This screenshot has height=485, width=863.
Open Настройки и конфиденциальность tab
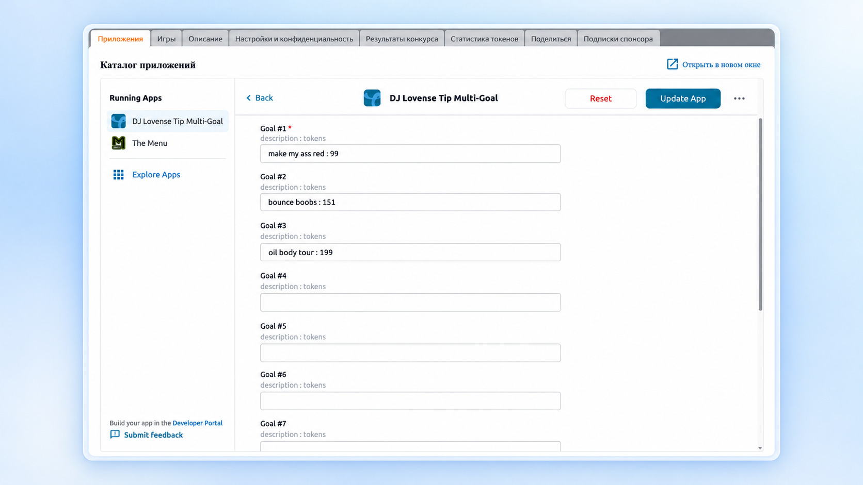click(x=294, y=39)
